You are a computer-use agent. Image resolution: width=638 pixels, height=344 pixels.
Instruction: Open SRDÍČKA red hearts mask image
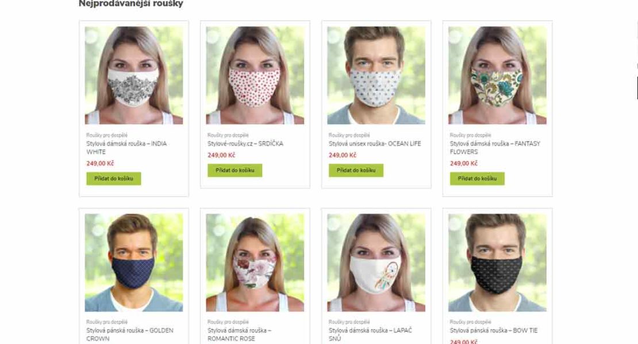click(x=255, y=76)
